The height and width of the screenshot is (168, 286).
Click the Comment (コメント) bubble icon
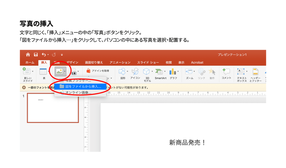(226, 71)
